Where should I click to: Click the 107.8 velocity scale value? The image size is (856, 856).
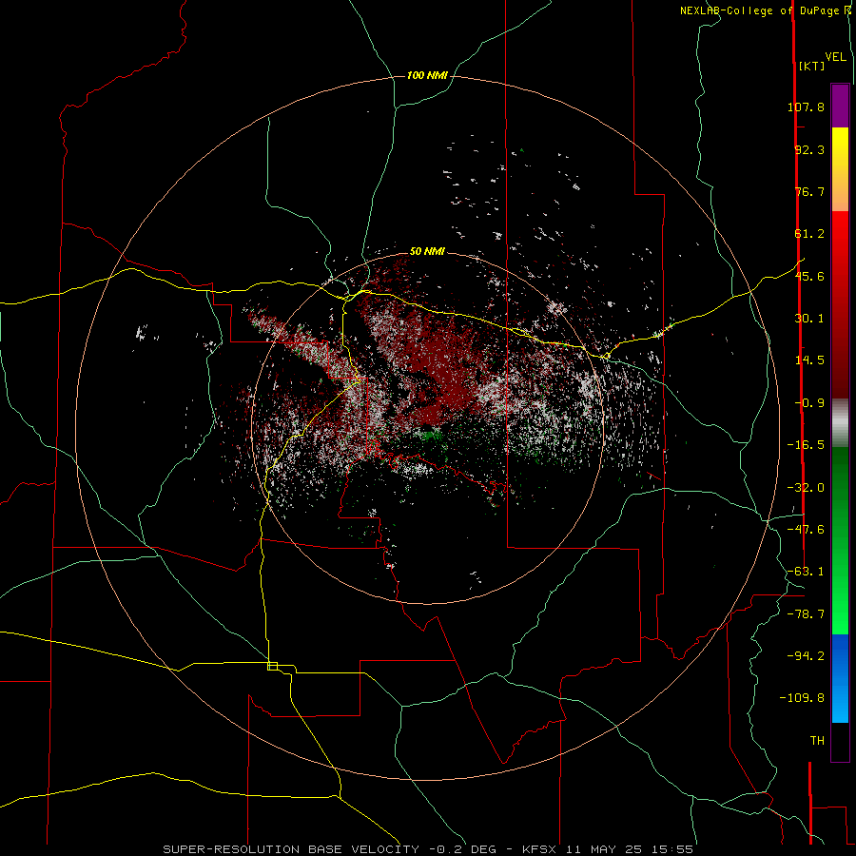tap(806, 107)
